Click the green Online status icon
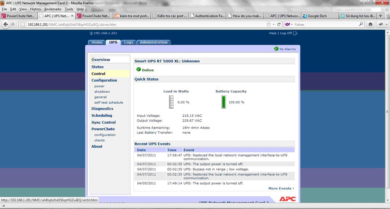This screenshot has width=390, height=209. click(139, 70)
